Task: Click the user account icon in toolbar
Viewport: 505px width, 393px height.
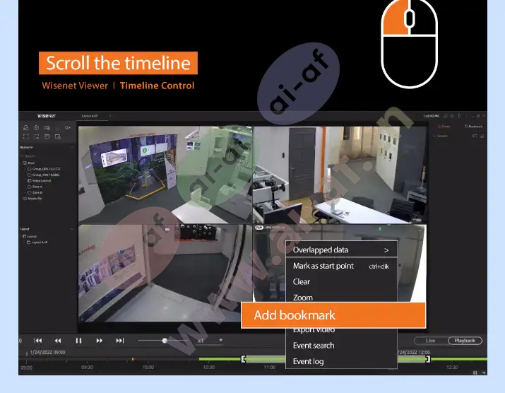Action: [25, 128]
